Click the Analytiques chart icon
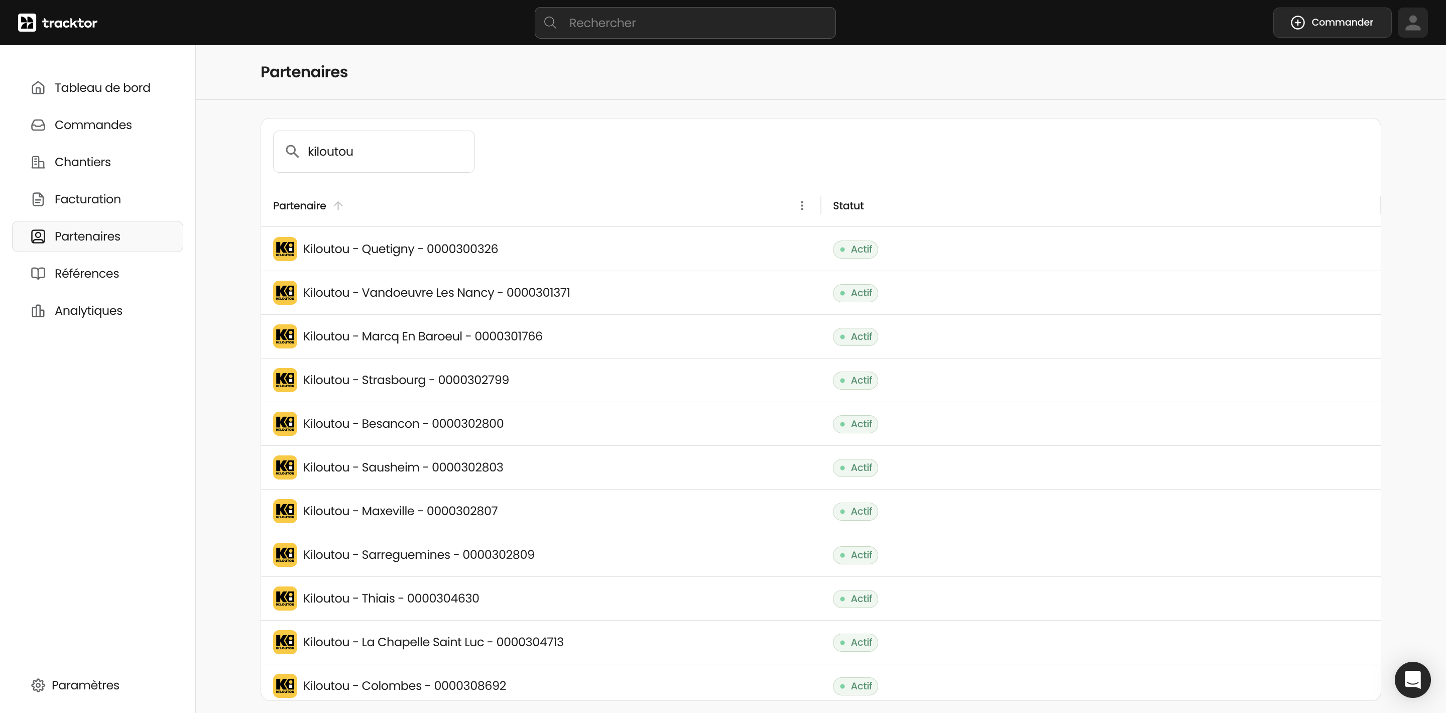 (x=38, y=310)
